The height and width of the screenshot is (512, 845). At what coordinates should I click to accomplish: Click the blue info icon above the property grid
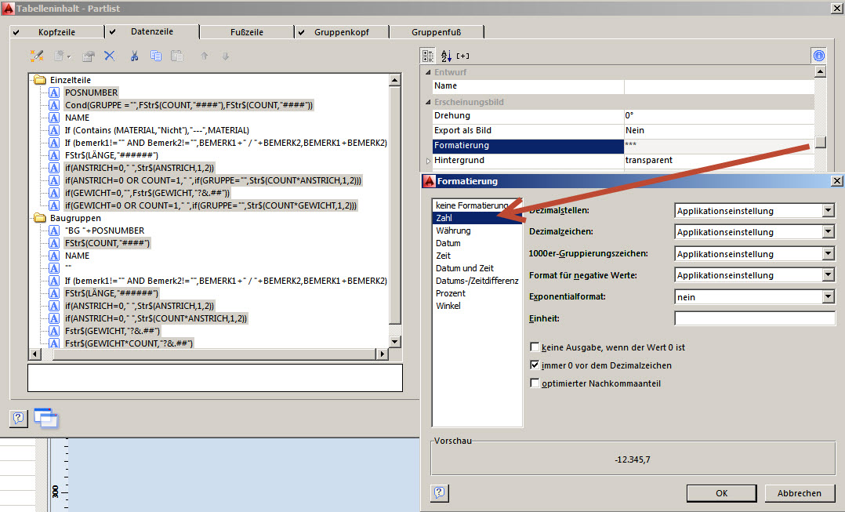(x=818, y=56)
